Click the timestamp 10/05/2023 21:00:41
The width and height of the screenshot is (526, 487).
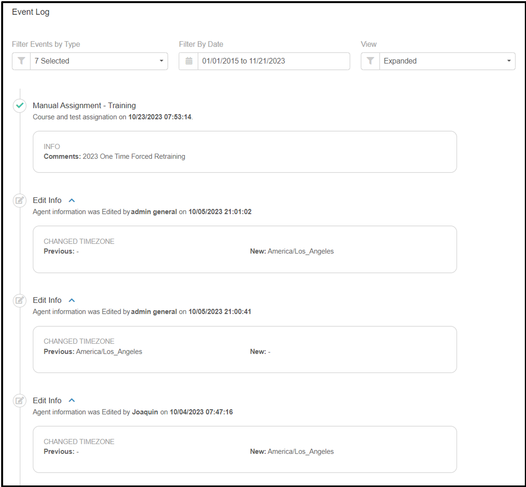[220, 312]
